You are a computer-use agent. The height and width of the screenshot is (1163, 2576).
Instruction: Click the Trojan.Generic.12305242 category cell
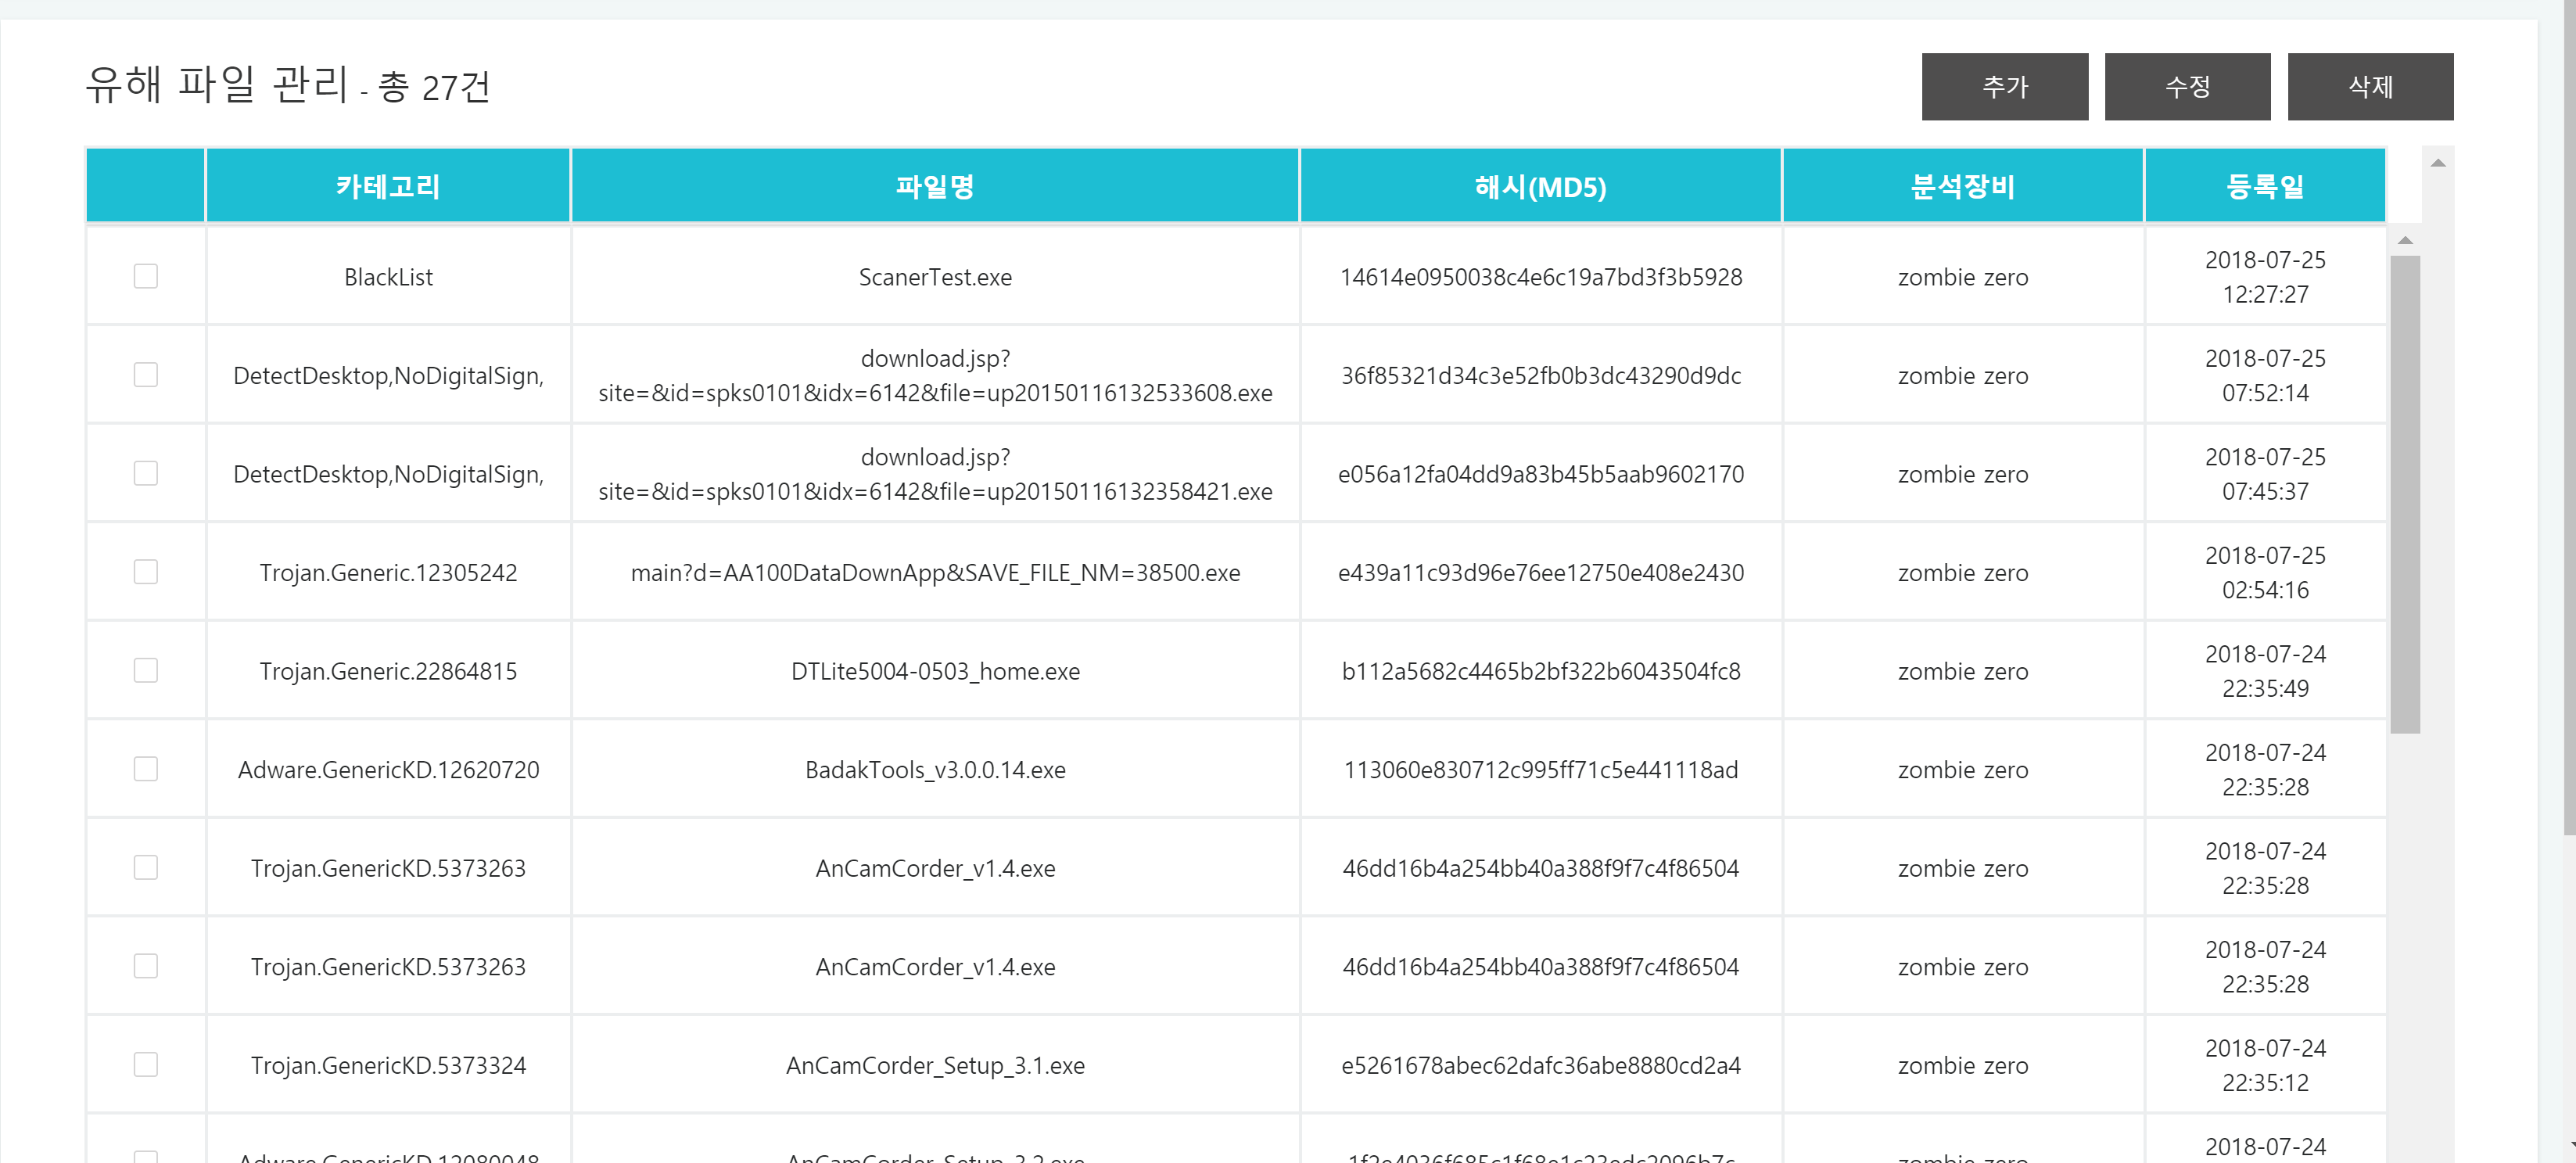click(388, 573)
